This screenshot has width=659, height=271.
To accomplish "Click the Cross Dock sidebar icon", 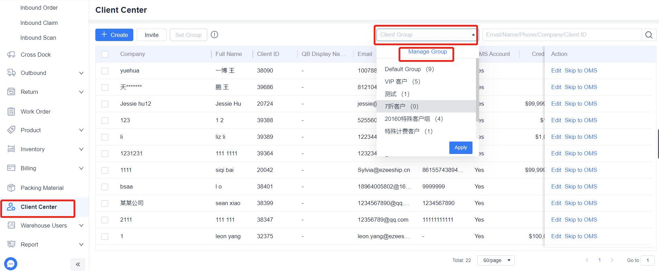I will click(11, 55).
